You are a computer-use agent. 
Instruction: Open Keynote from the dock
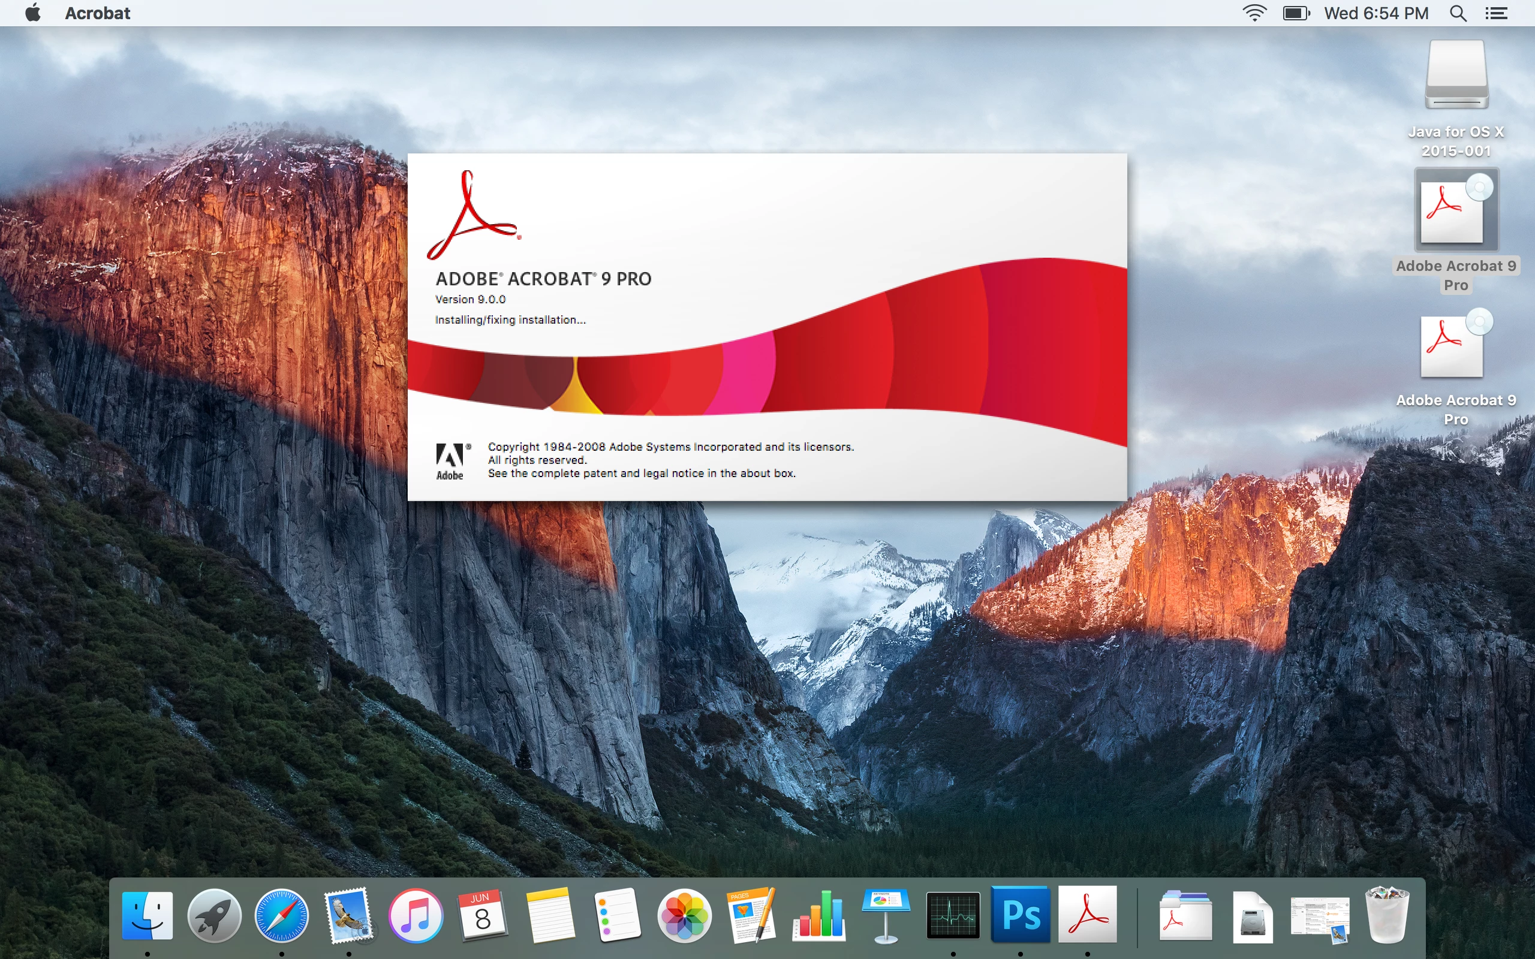(886, 915)
